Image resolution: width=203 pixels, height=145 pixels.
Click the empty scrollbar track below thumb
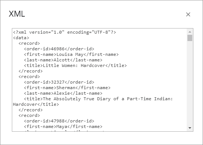[190, 83]
